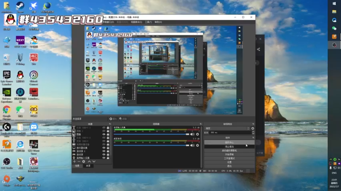Open the scene transition type dropdown
The width and height of the screenshot is (341, 191).
coord(227,129)
